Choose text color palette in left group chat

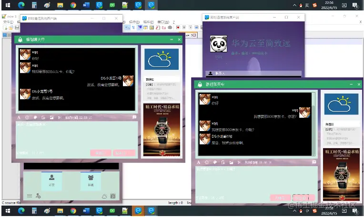(35, 118)
